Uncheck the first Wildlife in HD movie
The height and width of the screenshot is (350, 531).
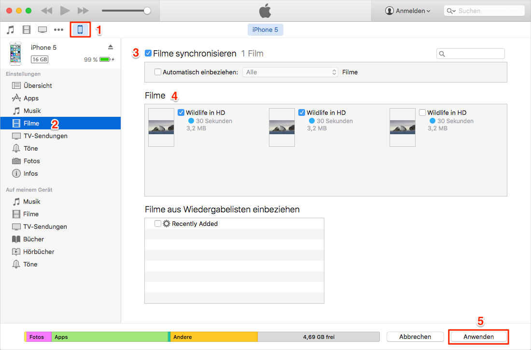pyautogui.click(x=181, y=112)
